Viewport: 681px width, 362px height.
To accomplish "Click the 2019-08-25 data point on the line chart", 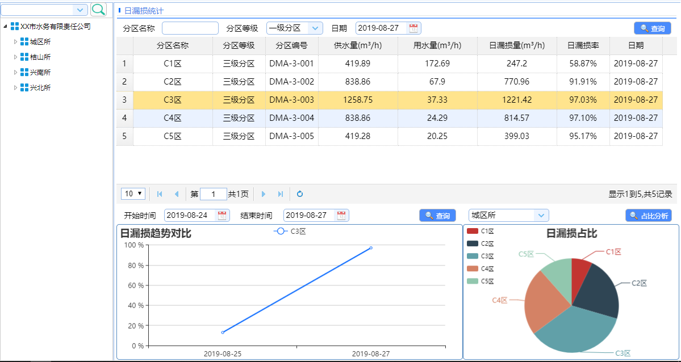I will [x=223, y=332].
